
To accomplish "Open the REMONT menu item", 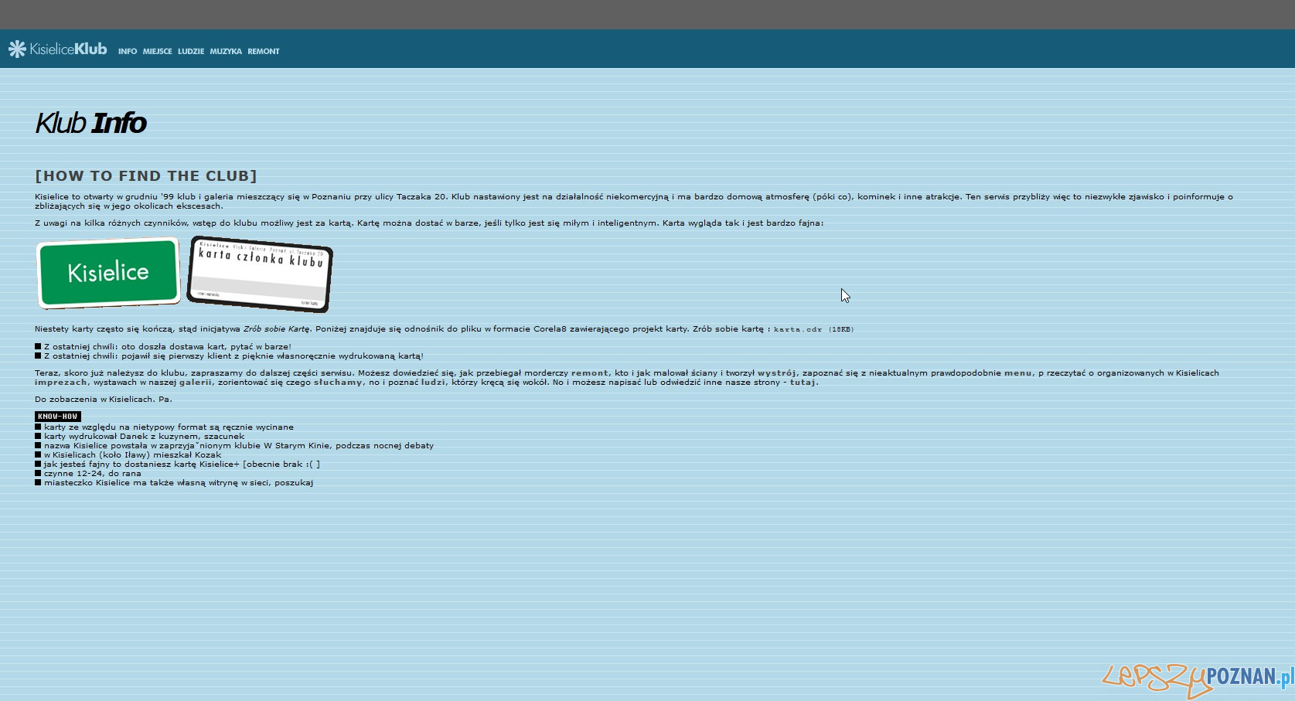I will click(x=264, y=51).
